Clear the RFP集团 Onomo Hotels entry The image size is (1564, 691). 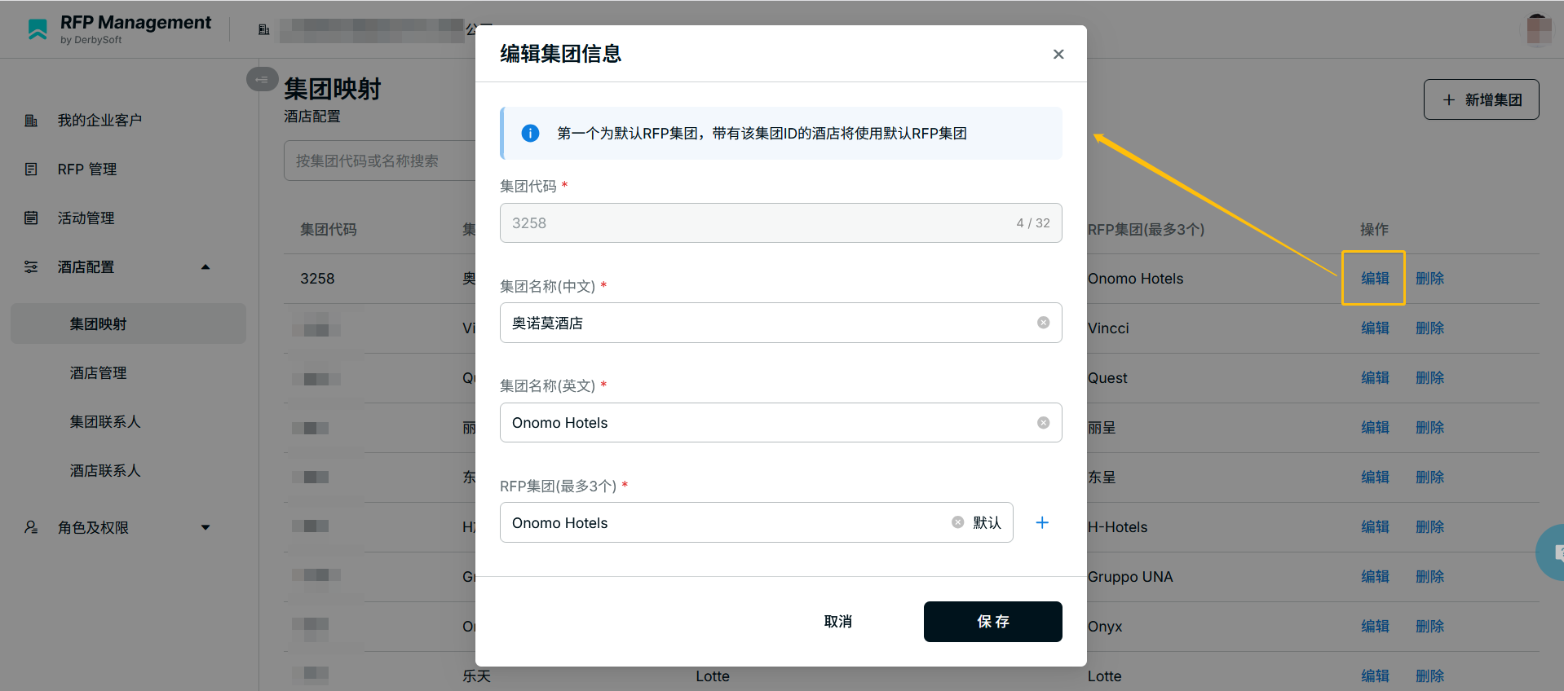tap(957, 522)
